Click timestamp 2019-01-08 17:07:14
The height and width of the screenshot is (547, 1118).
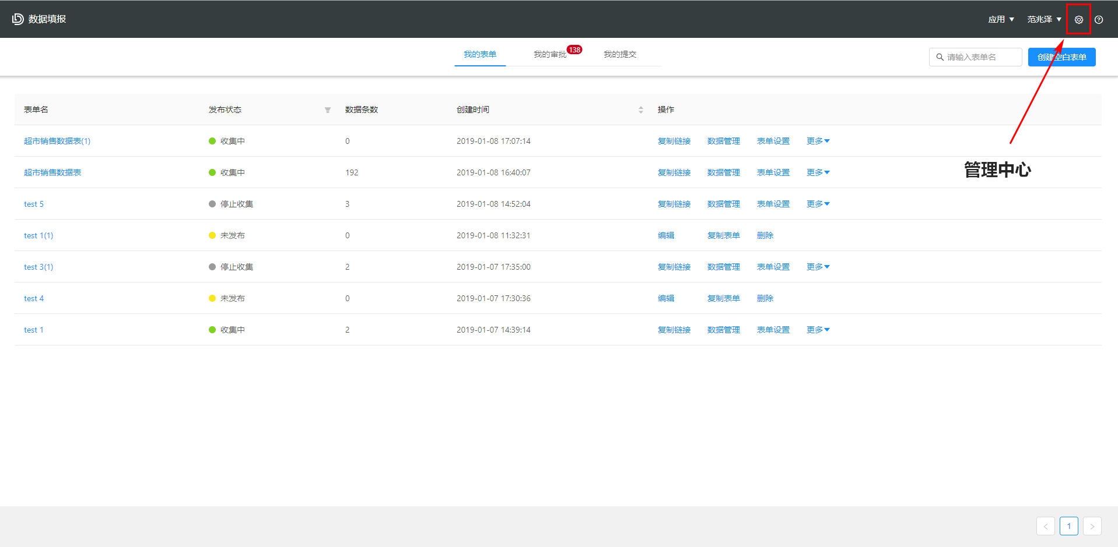493,141
